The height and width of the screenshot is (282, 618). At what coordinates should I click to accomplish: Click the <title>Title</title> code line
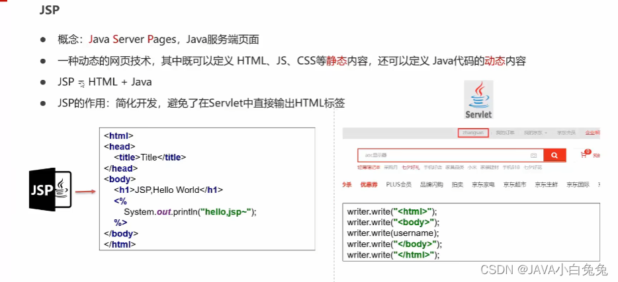click(x=150, y=157)
